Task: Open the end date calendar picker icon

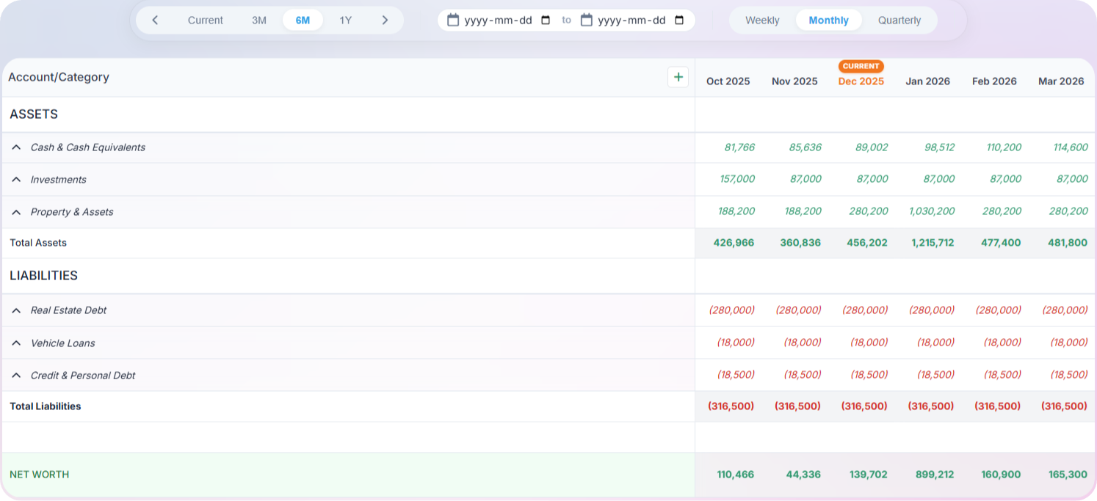Action: coord(679,21)
